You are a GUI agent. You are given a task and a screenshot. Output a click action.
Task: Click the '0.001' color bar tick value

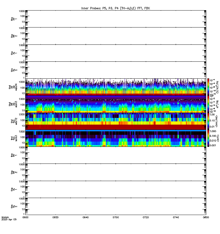click(213, 145)
